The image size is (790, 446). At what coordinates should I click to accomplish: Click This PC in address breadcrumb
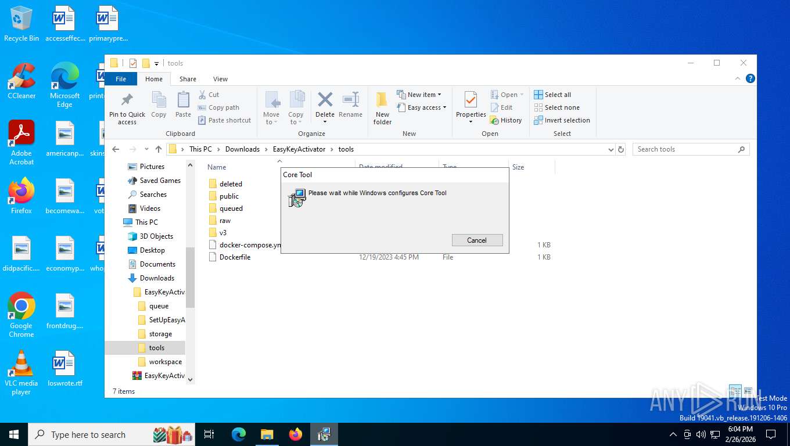point(200,149)
